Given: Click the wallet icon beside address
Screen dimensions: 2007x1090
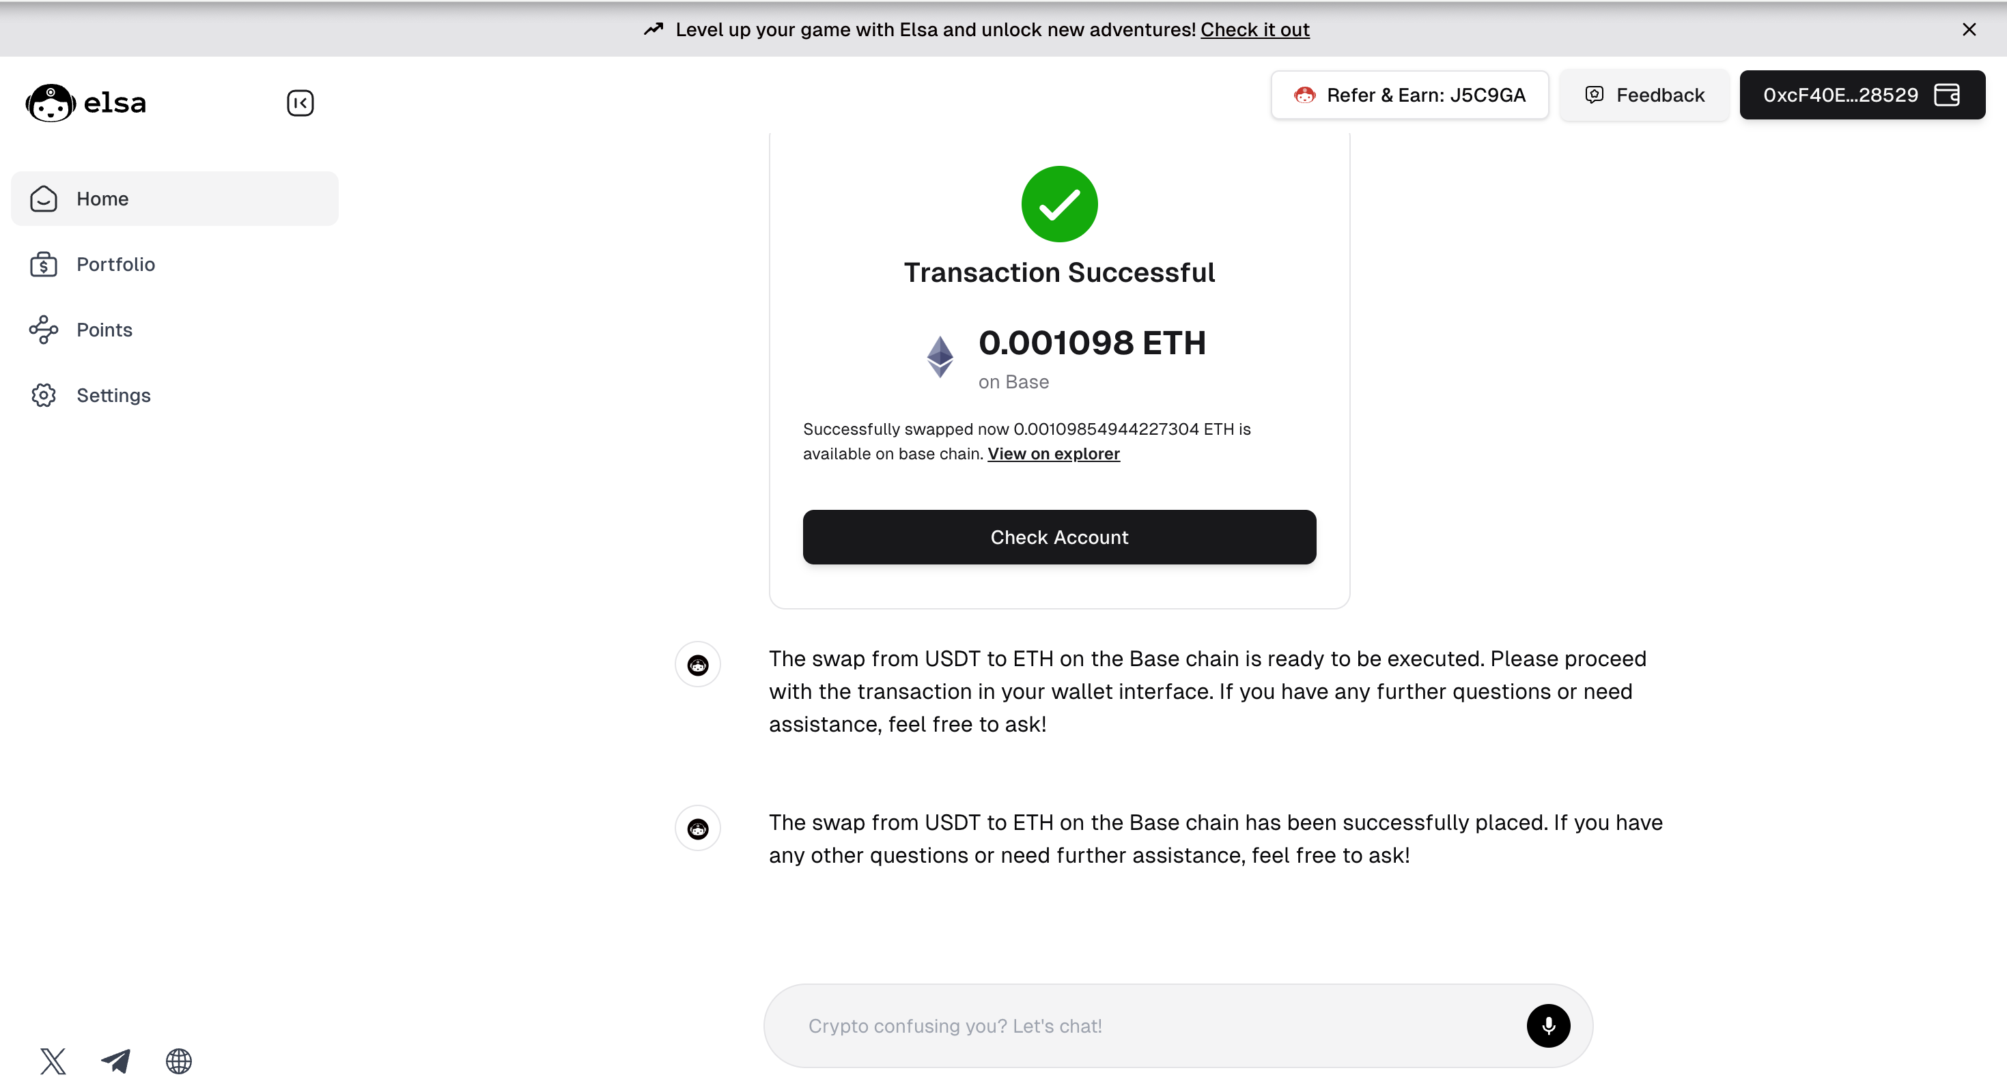Looking at the screenshot, I should pos(1947,95).
